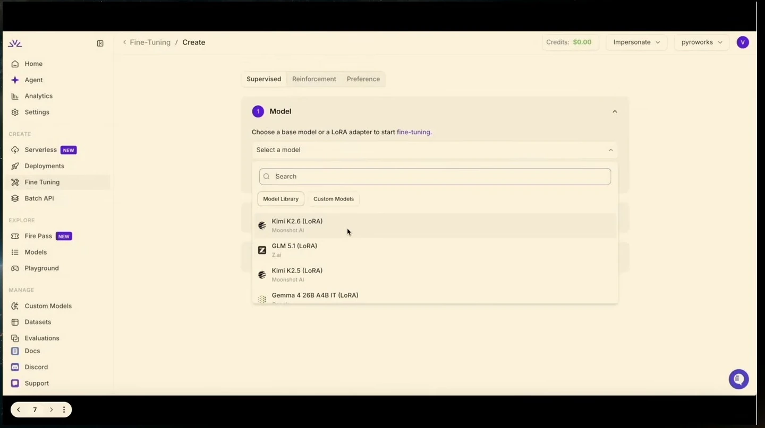Open the Impersonate dropdown
Image resolution: width=765 pixels, height=428 pixels.
point(636,42)
